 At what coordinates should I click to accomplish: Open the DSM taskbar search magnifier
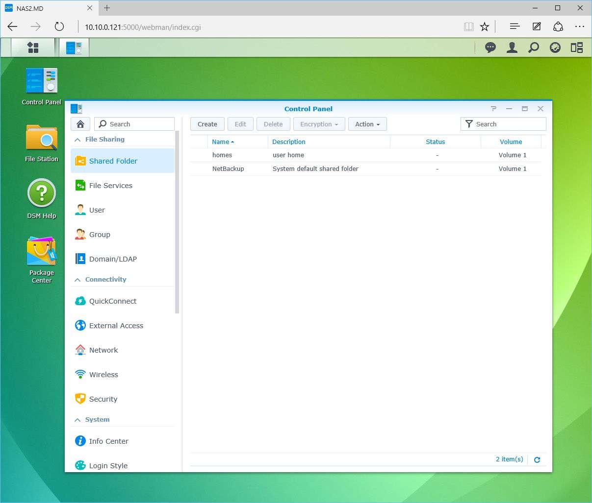(534, 48)
